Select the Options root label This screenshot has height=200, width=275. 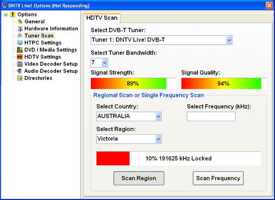(27, 14)
